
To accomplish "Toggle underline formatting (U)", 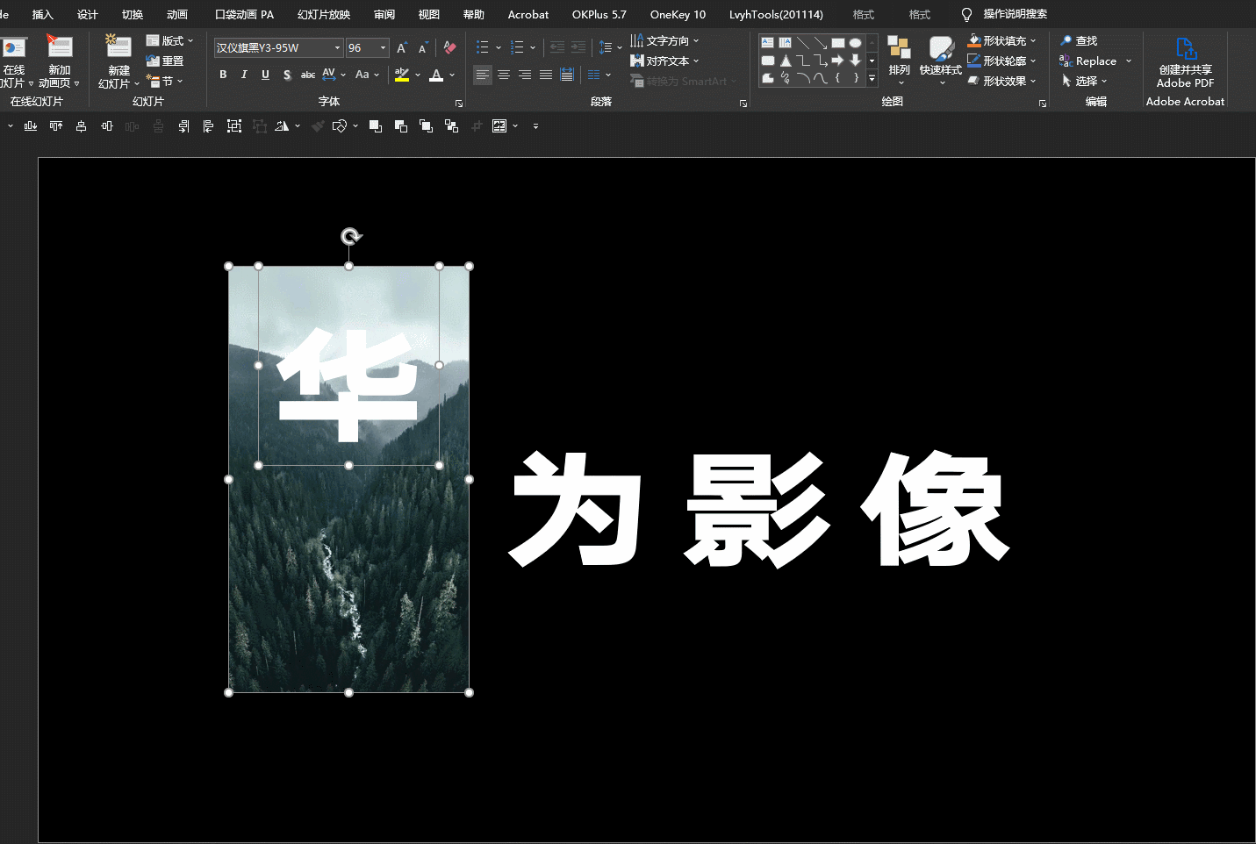I will tap(265, 75).
